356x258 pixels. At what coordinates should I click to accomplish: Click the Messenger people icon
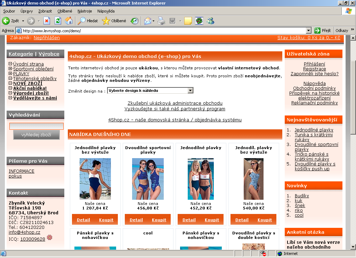(x=210, y=21)
